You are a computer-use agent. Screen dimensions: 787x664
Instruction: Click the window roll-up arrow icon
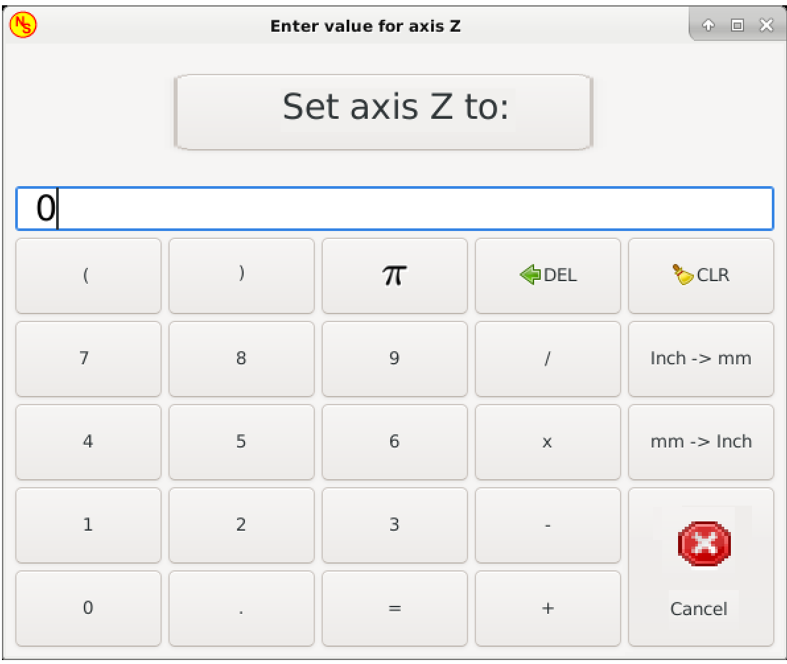(x=708, y=26)
